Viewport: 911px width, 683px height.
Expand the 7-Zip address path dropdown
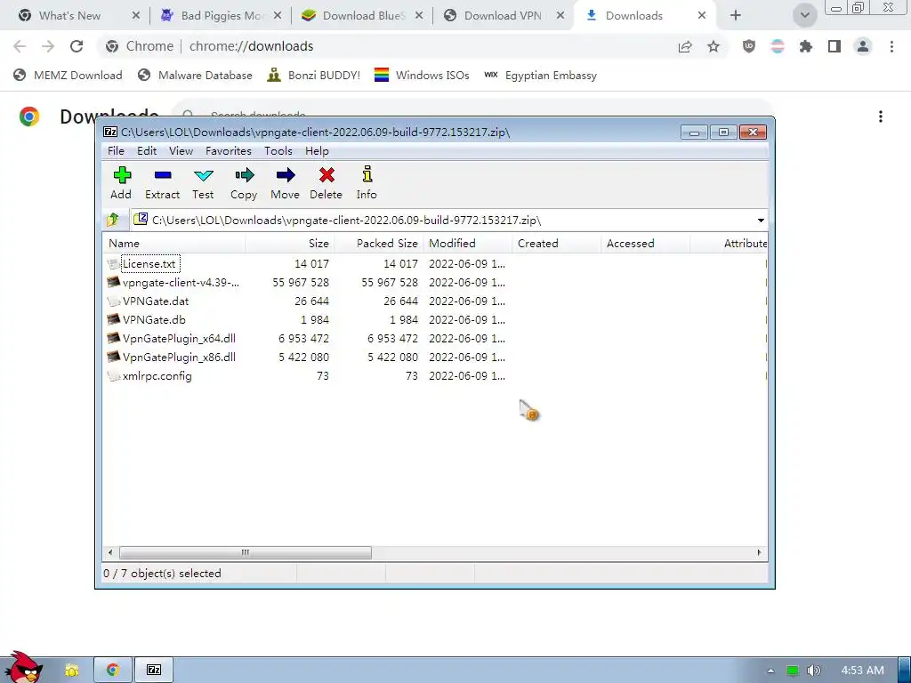(761, 221)
